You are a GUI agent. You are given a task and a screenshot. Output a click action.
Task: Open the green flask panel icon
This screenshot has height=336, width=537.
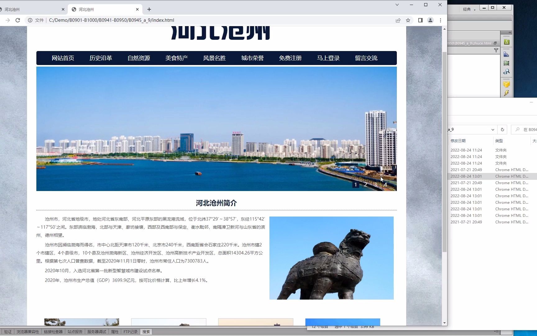point(507,42)
